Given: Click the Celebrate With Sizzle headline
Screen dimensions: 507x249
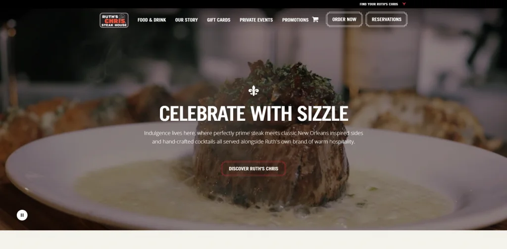Looking at the screenshot, I should point(253,113).
